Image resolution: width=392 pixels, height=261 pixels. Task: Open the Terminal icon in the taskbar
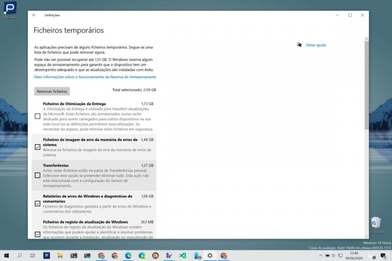click(x=74, y=255)
